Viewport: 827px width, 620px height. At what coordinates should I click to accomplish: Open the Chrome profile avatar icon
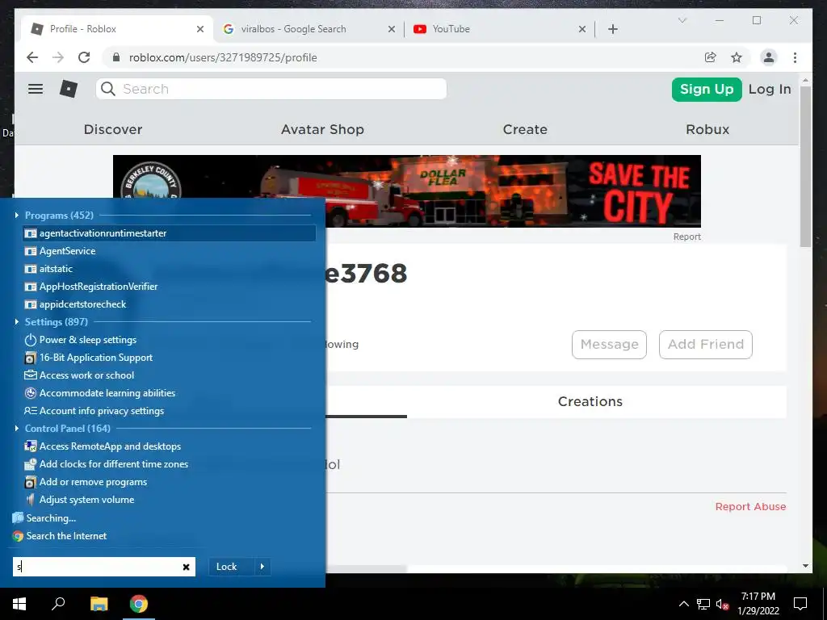[x=769, y=57]
